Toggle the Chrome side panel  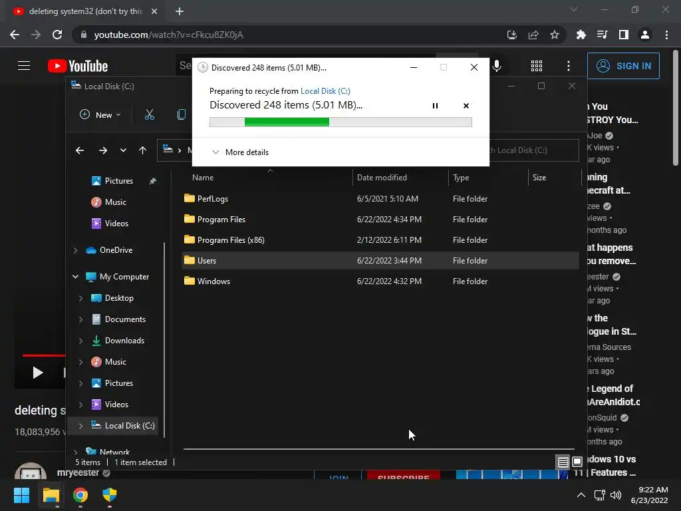coord(623,35)
